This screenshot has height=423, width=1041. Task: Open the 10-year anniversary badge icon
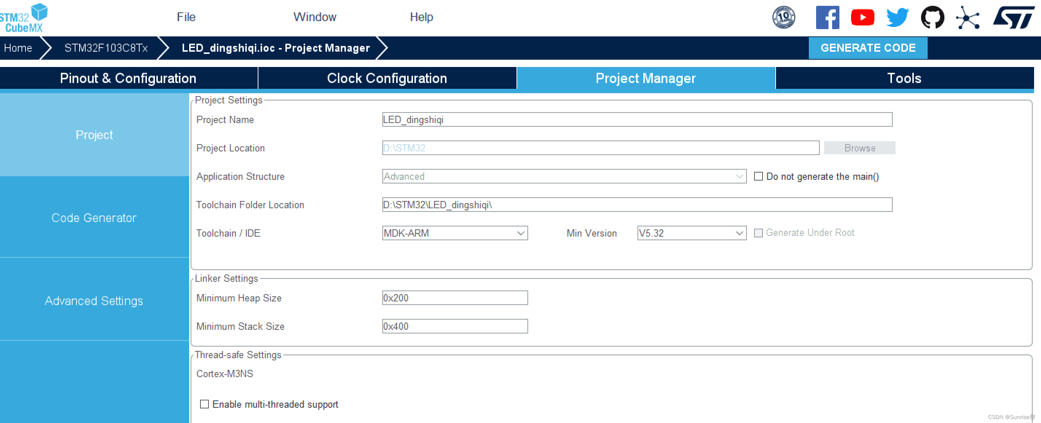(783, 17)
